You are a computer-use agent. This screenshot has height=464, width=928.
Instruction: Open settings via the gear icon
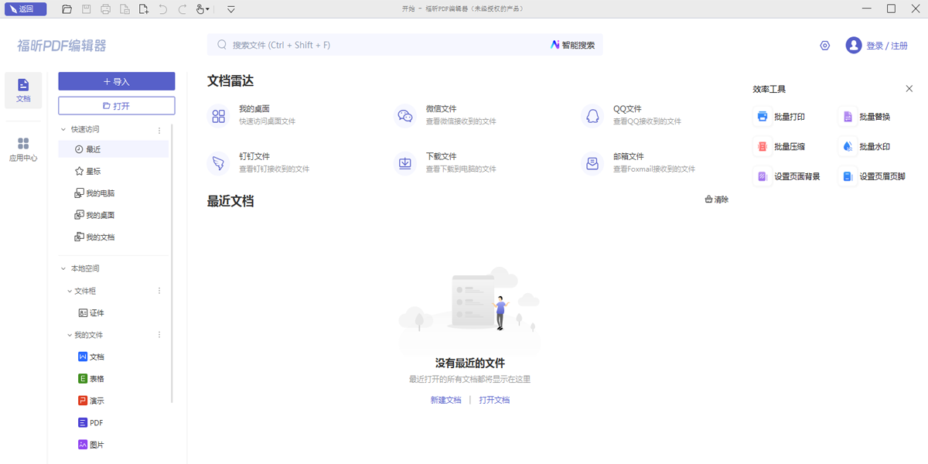coord(824,46)
